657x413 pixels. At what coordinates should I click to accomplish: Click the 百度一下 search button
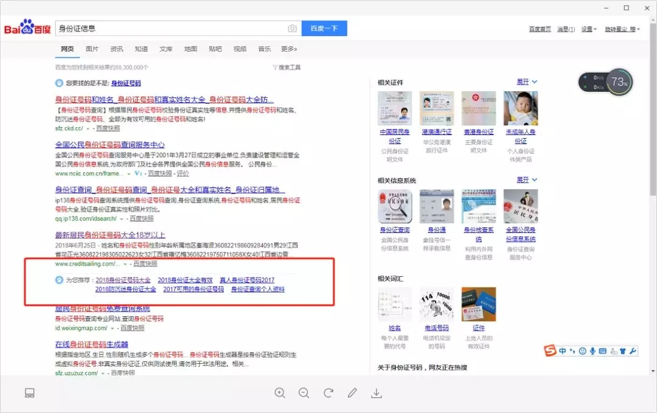click(x=324, y=28)
